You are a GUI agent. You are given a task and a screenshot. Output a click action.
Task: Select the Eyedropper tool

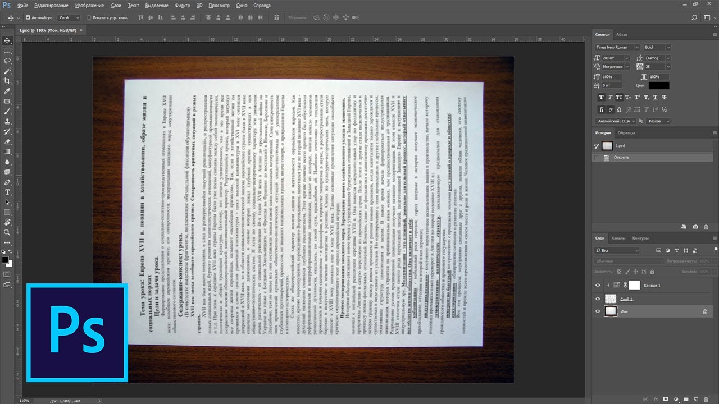pyautogui.click(x=7, y=91)
